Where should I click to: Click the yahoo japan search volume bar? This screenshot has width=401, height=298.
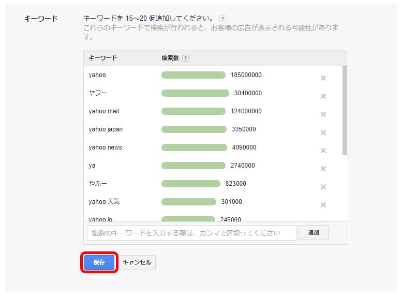(x=194, y=129)
